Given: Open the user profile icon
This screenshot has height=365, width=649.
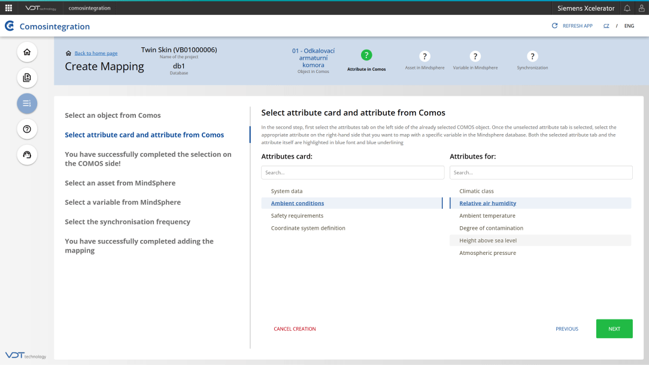Looking at the screenshot, I should click(641, 8).
